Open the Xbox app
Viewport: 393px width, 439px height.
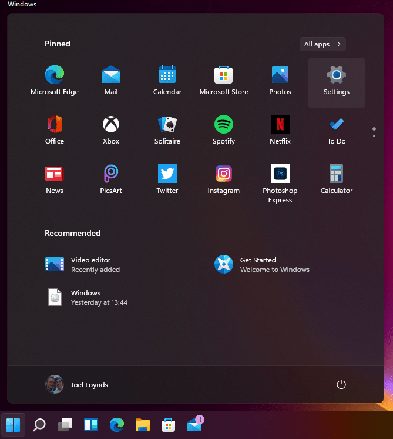coord(111,130)
